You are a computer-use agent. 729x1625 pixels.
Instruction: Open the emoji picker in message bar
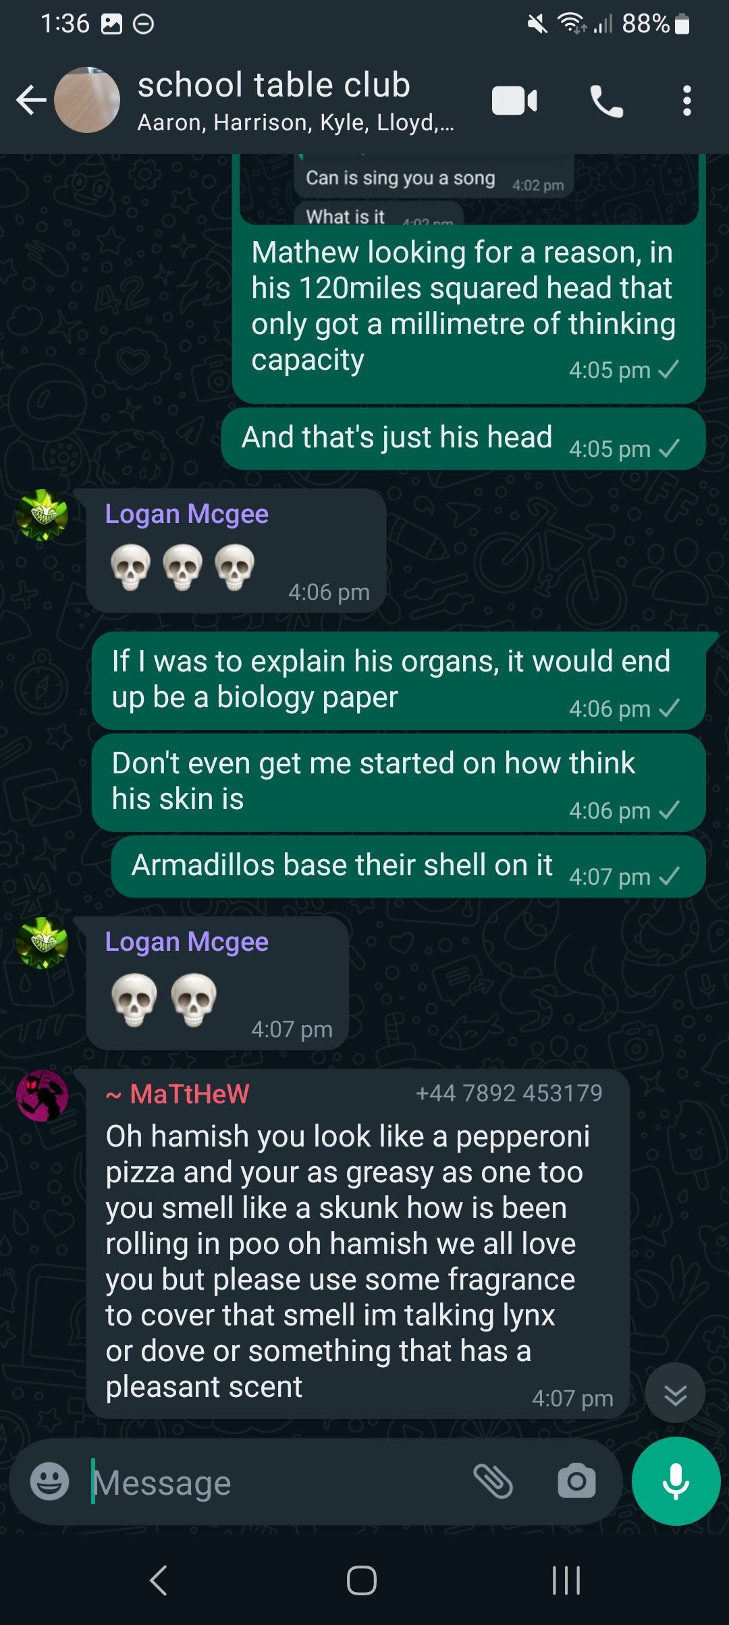coord(50,1482)
